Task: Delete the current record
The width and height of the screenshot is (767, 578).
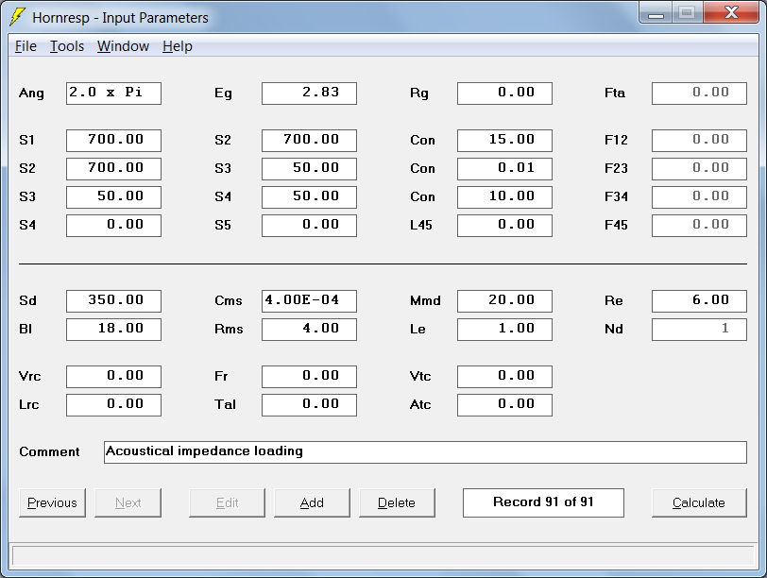Action: click(x=397, y=502)
